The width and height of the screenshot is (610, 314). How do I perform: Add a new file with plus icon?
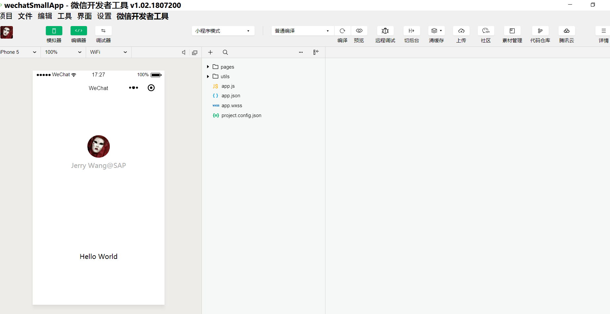coord(210,52)
